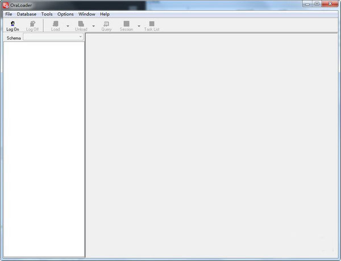341x261 pixels.
Task: Open the Task List
Action: point(152,26)
